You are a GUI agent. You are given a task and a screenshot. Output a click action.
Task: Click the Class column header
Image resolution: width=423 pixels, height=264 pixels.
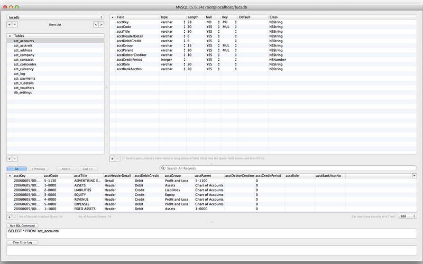click(342, 17)
